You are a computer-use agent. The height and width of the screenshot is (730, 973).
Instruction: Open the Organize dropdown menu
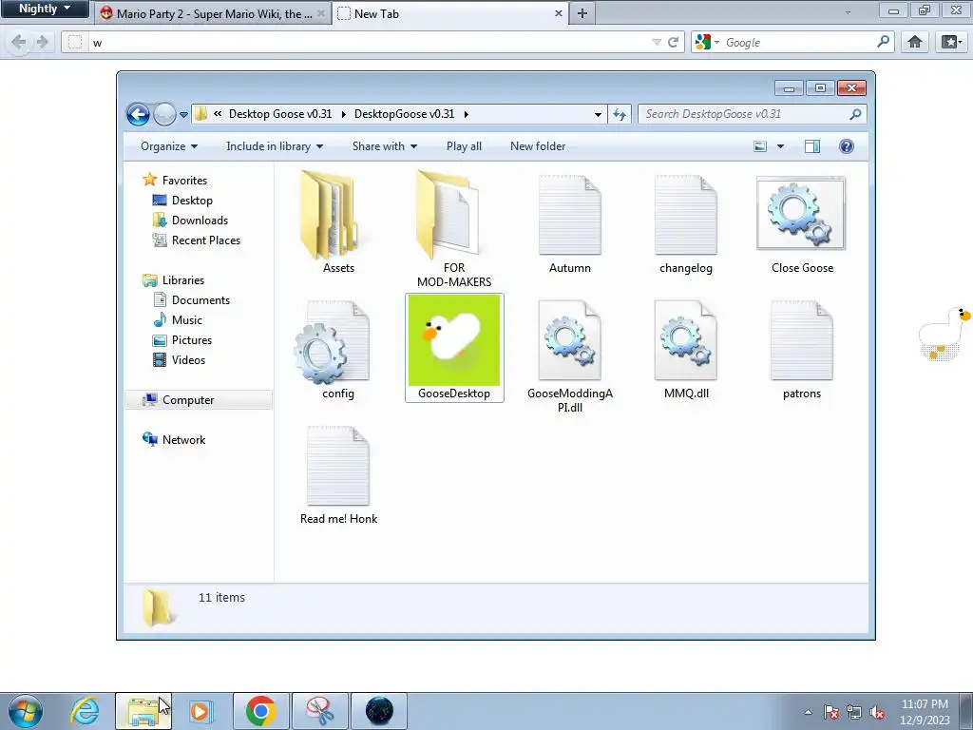(x=169, y=146)
